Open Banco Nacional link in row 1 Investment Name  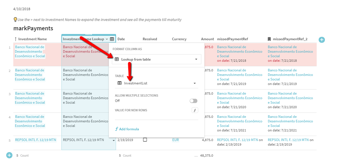click(x=30, y=52)
